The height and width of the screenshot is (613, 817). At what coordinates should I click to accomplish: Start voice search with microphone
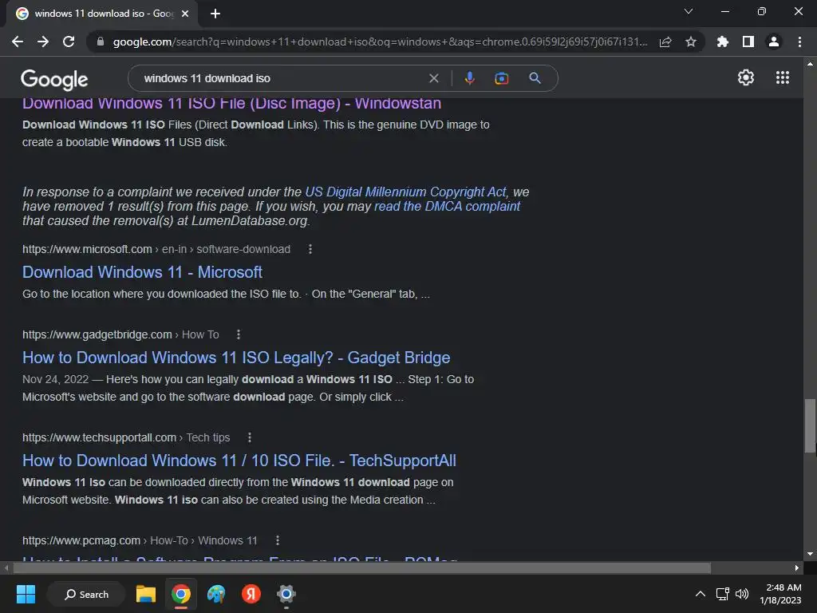point(469,78)
